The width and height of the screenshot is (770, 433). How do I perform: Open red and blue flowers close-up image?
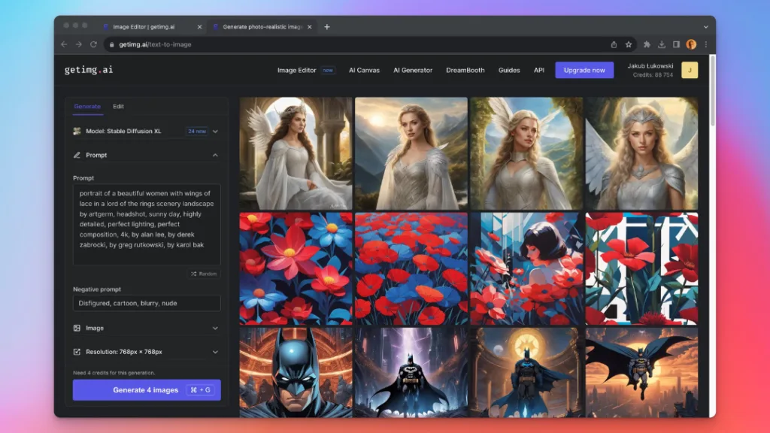pyautogui.click(x=296, y=268)
